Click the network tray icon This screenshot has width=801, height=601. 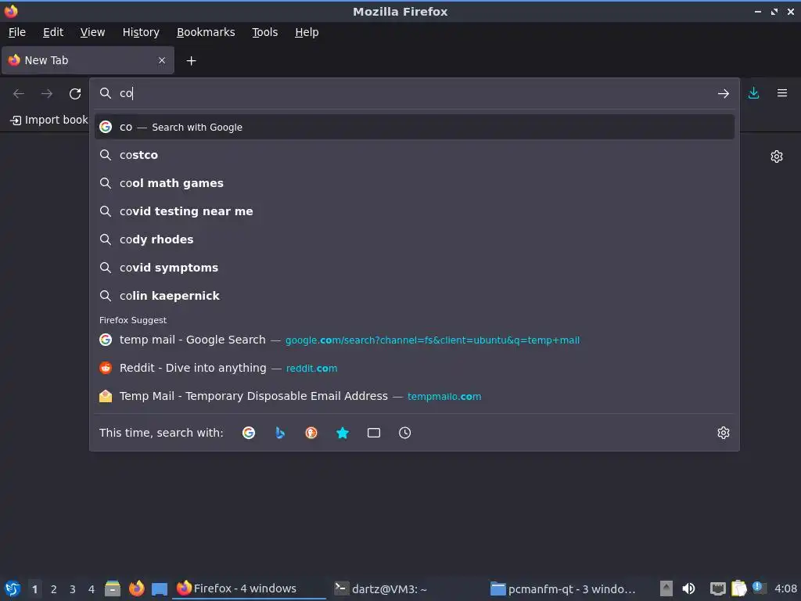click(718, 588)
